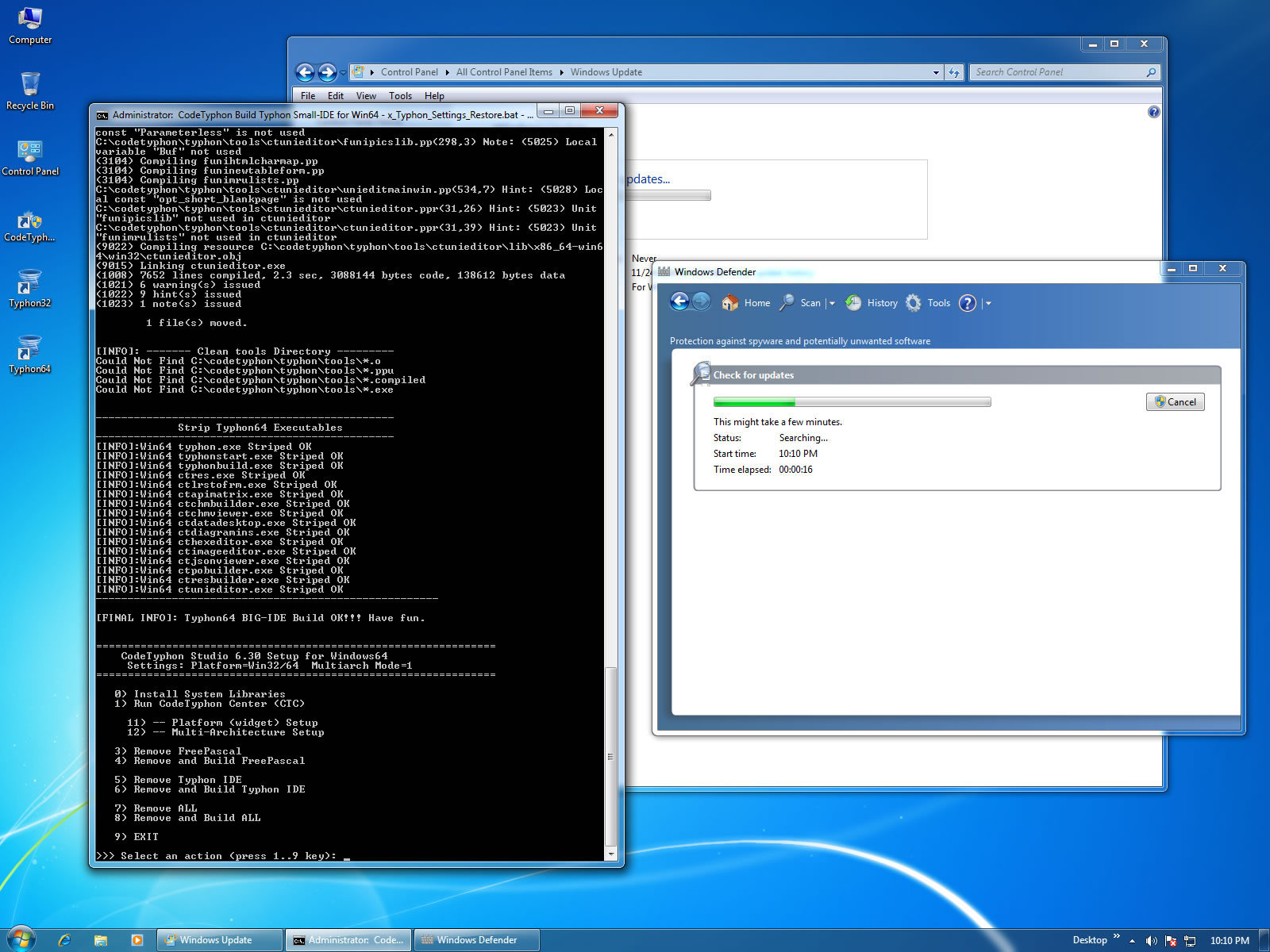Open the Edit menu

coord(336,96)
